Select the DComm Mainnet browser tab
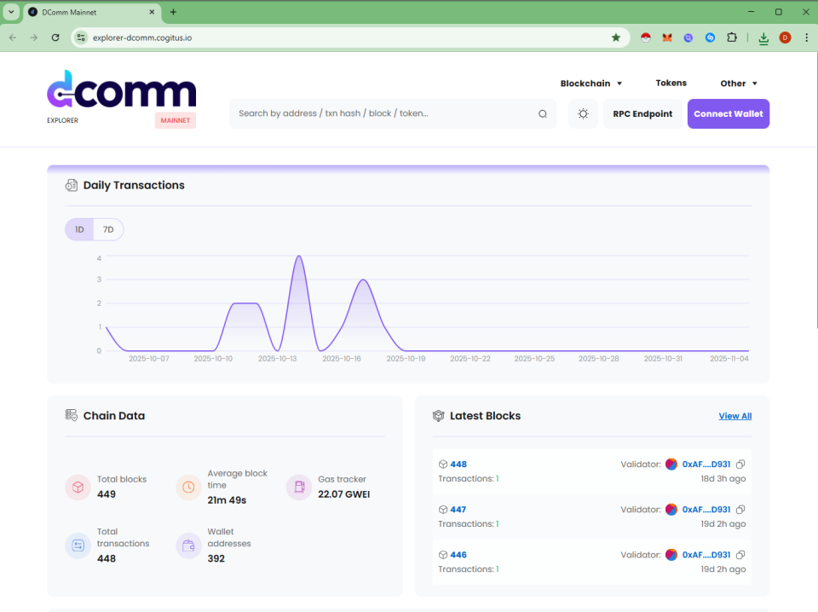 (92, 12)
